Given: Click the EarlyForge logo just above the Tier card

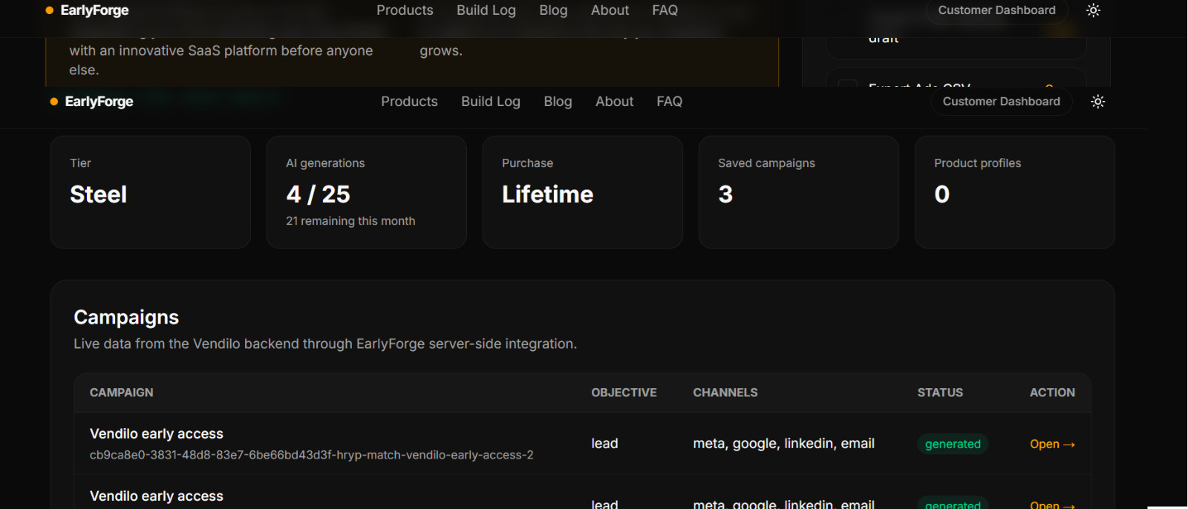Looking at the screenshot, I should 92,102.
